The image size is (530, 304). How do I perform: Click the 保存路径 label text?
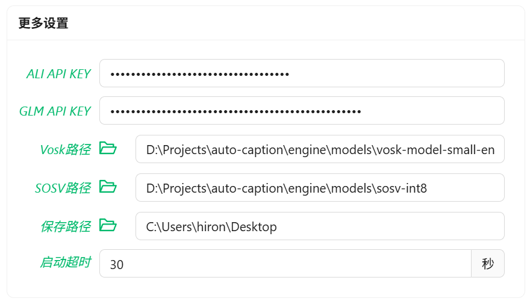point(65,226)
